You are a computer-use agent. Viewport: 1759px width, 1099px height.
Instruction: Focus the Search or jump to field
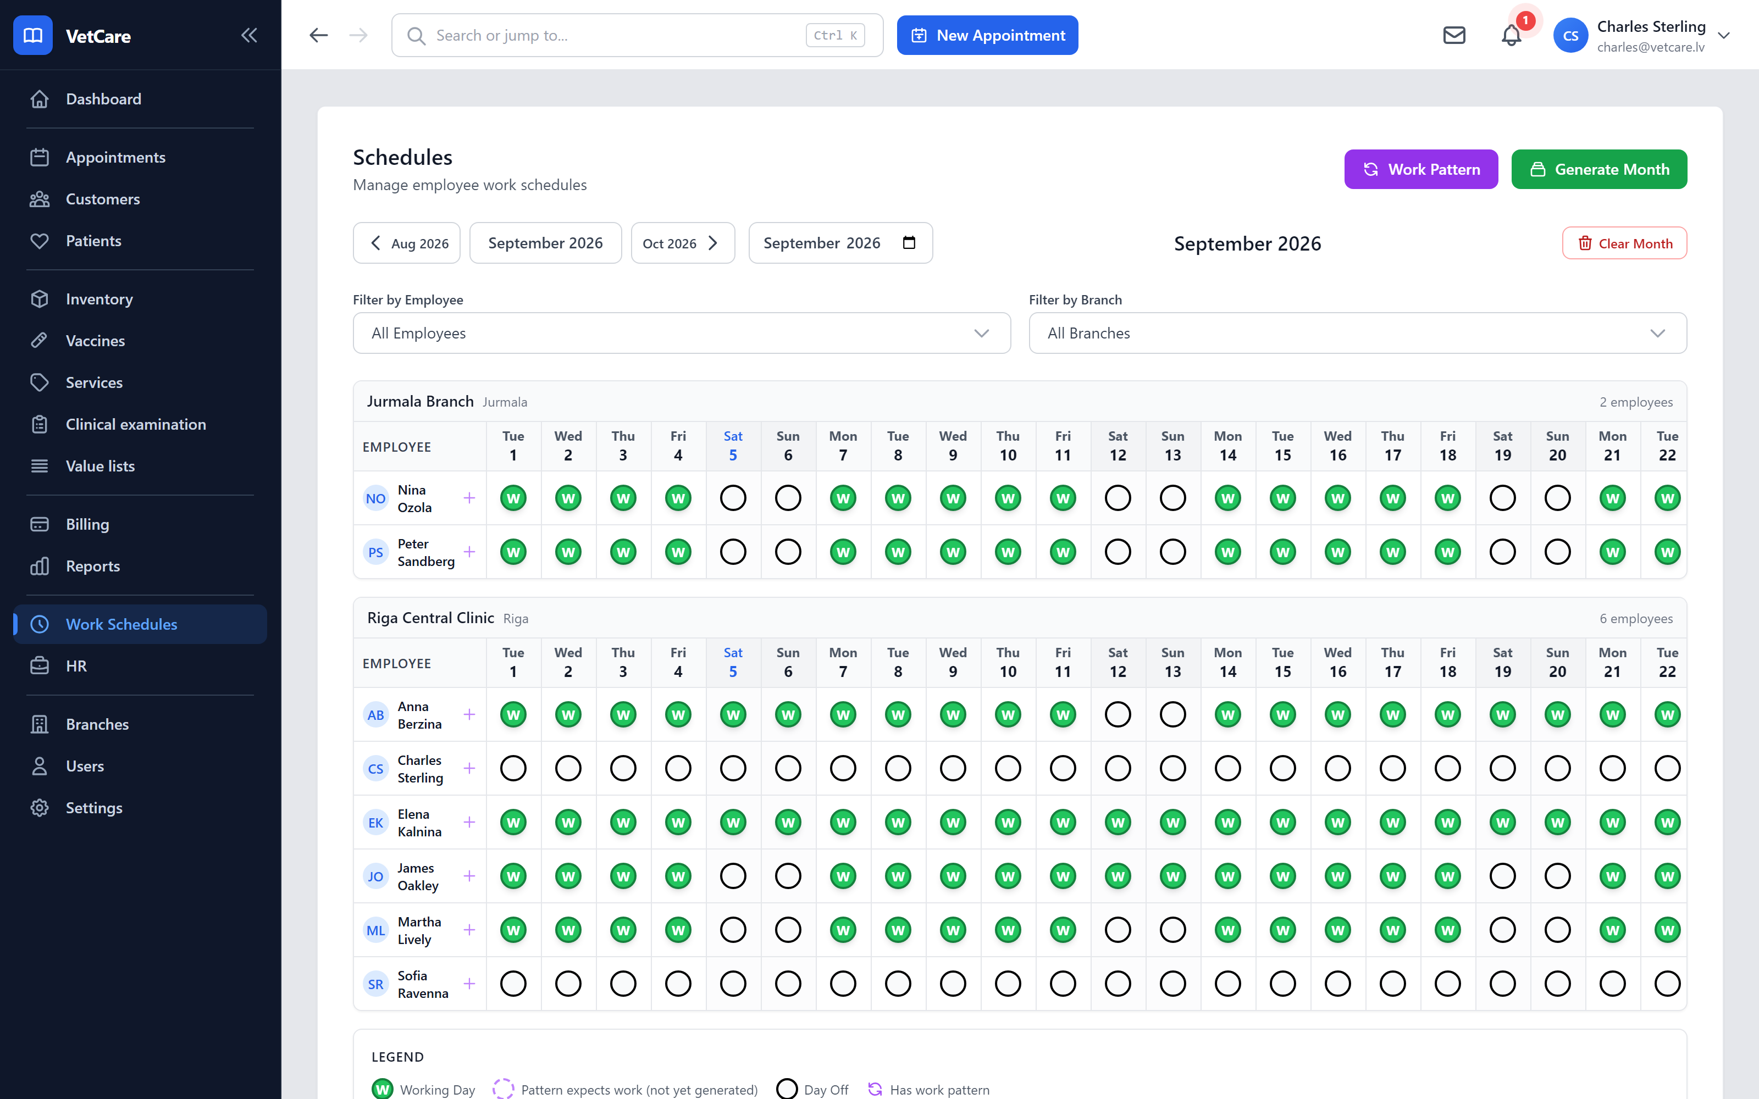tap(638, 35)
